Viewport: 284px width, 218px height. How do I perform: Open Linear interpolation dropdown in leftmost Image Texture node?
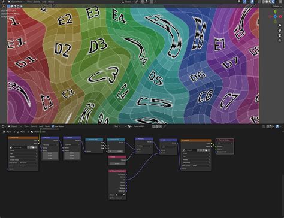(x=23, y=150)
